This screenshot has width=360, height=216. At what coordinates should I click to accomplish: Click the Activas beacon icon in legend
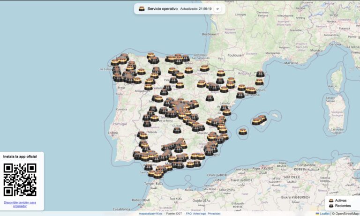click(x=331, y=201)
